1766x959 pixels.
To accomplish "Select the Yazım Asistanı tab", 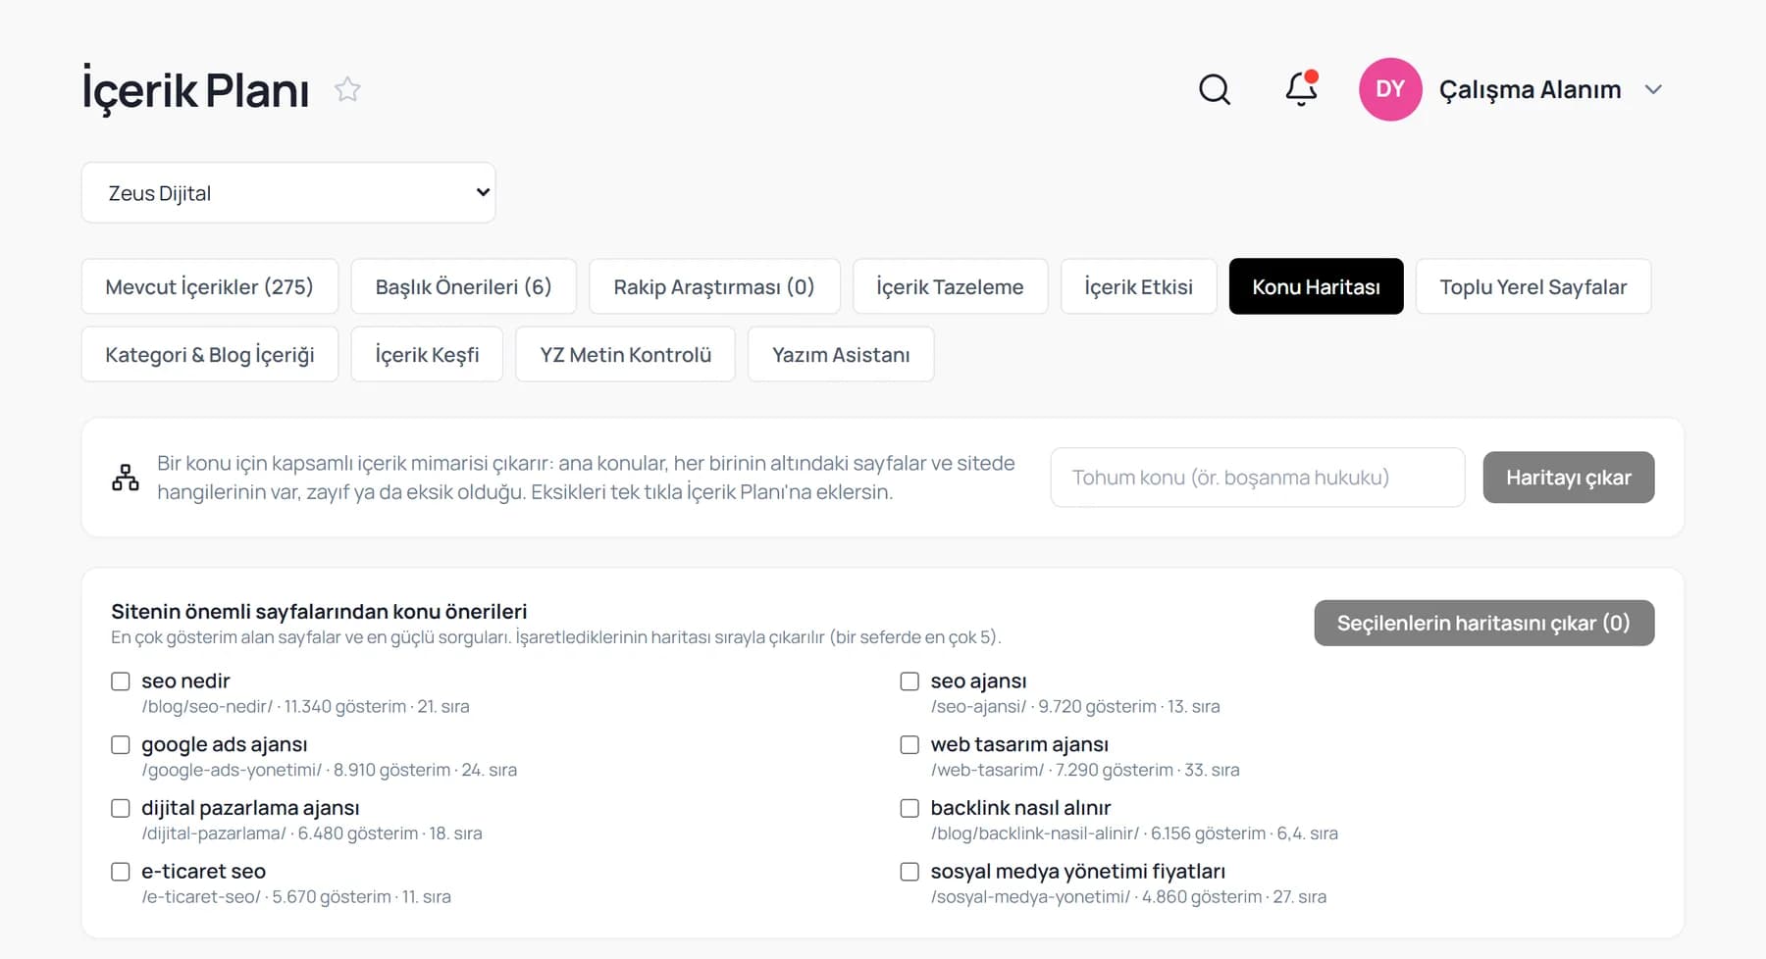I will pyautogui.click(x=841, y=354).
